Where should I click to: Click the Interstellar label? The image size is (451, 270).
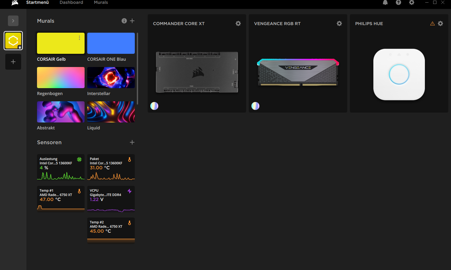tap(99, 93)
